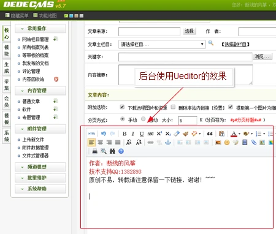Viewport: 276px width, 234px height.
Task: Open the 请选择栏目 main column dropdown
Action: point(162,44)
